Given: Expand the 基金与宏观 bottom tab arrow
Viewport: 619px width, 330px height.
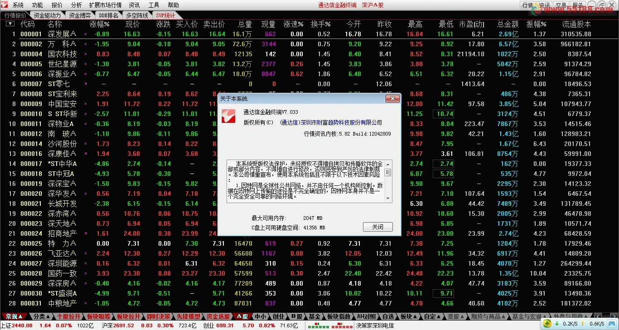Looking at the screenshot, I should click(544, 316).
